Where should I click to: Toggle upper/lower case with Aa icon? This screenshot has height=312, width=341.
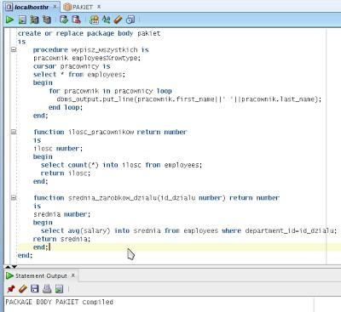[x=106, y=20]
